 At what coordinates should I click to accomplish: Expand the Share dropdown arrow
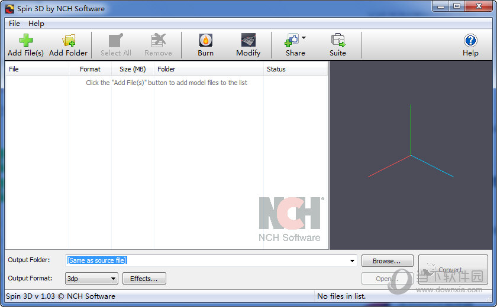coord(304,38)
